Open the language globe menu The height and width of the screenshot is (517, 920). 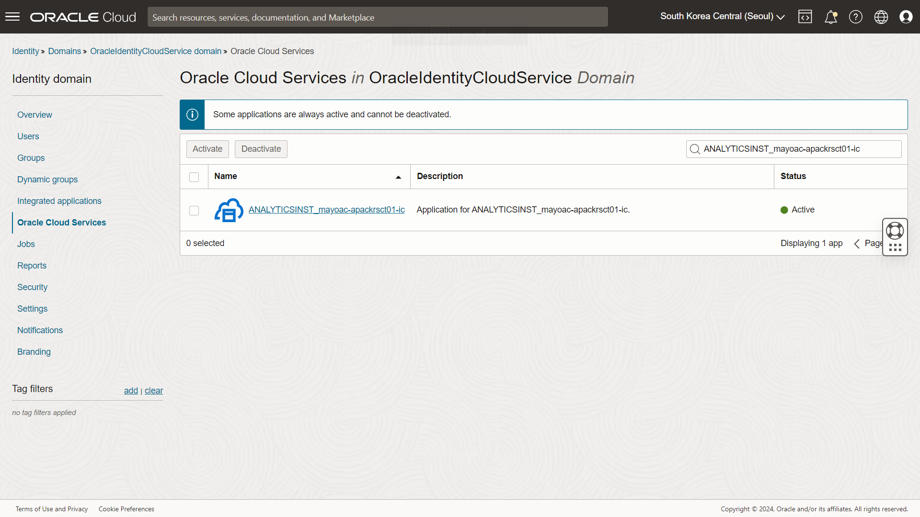[x=881, y=17]
